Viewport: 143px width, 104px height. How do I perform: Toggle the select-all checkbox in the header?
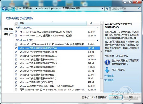point(16,23)
